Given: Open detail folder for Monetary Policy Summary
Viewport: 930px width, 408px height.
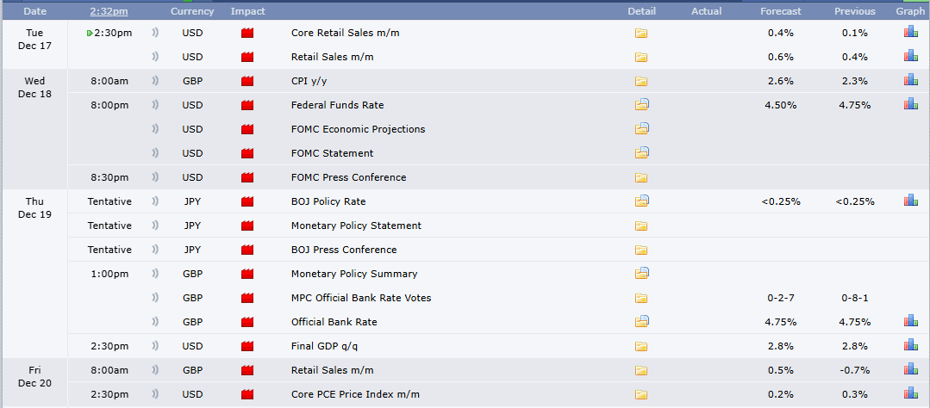Looking at the screenshot, I should [x=642, y=274].
